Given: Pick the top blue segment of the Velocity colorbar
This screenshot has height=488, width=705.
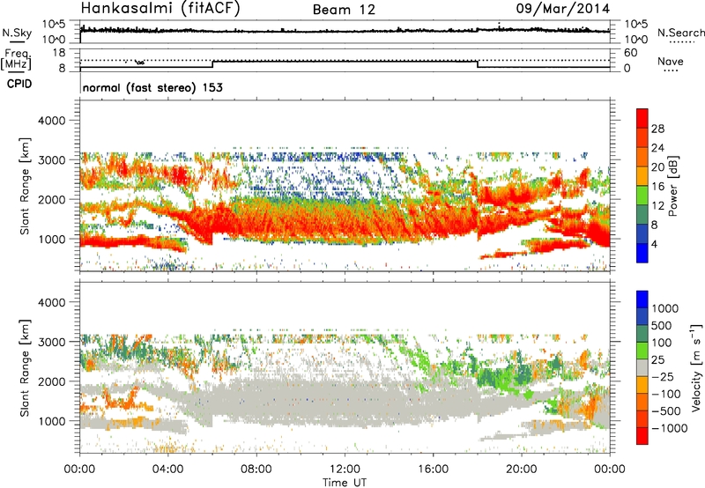Looking at the screenshot, I should [x=642, y=299].
